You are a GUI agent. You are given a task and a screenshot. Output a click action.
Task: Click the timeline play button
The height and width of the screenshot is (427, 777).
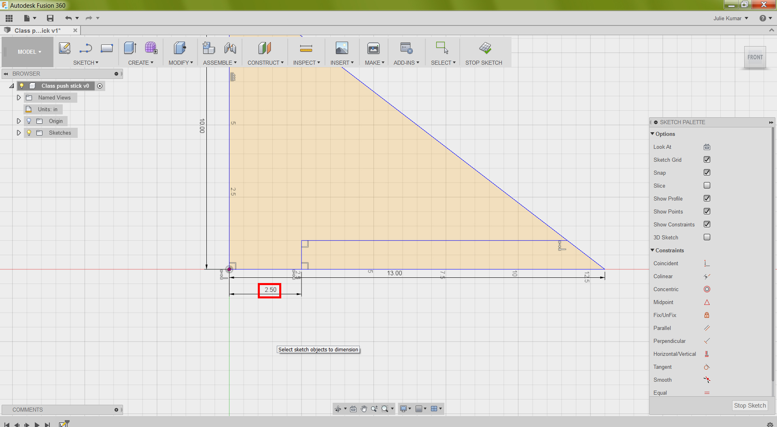(x=37, y=424)
